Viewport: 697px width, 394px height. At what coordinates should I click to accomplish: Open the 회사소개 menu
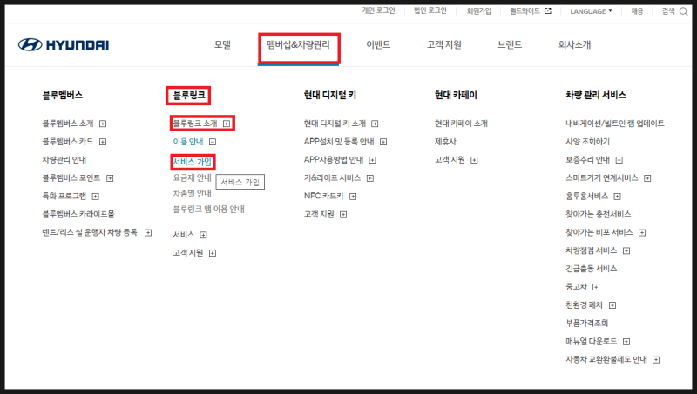(574, 45)
